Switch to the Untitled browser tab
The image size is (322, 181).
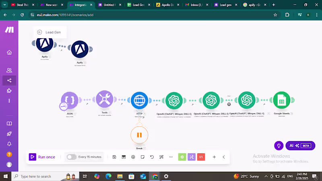(110, 5)
